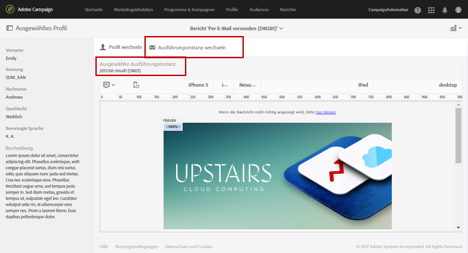Open the user account avatar icon
The height and width of the screenshot is (253, 468).
point(458,10)
